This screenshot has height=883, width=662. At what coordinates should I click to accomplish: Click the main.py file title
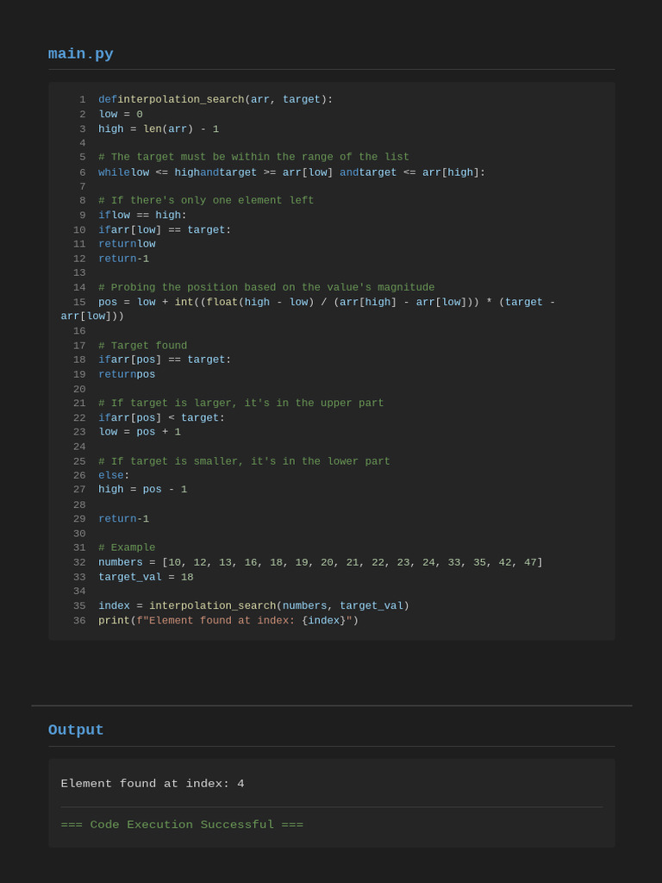click(x=80, y=54)
